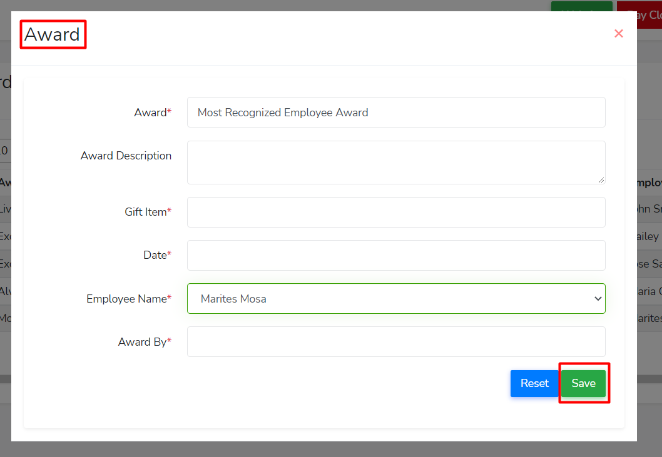
Task: Close the Award dialog with the X
Action: pos(618,34)
